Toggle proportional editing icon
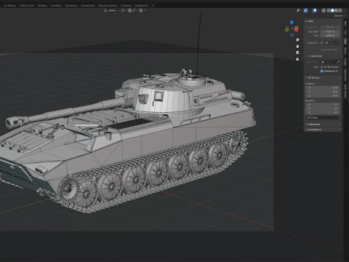The image size is (349, 262). (x=141, y=10)
